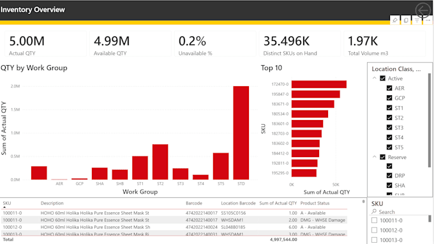Image resolution: width=434 pixels, height=244 pixels.
Task: Open the more options ellipsis icon
Action: pos(428,20)
